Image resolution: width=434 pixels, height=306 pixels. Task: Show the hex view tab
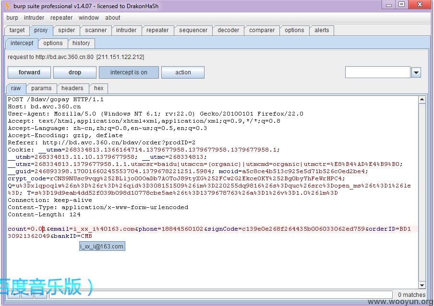click(98, 88)
